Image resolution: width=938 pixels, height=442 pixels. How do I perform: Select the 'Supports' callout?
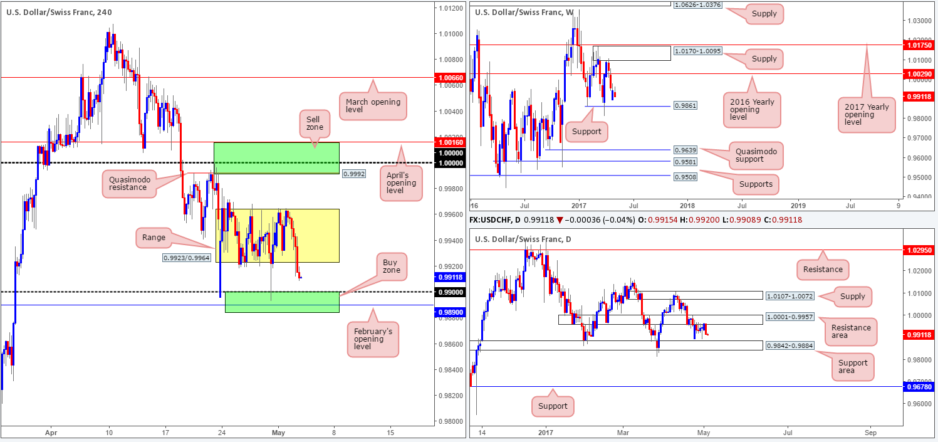757,184
